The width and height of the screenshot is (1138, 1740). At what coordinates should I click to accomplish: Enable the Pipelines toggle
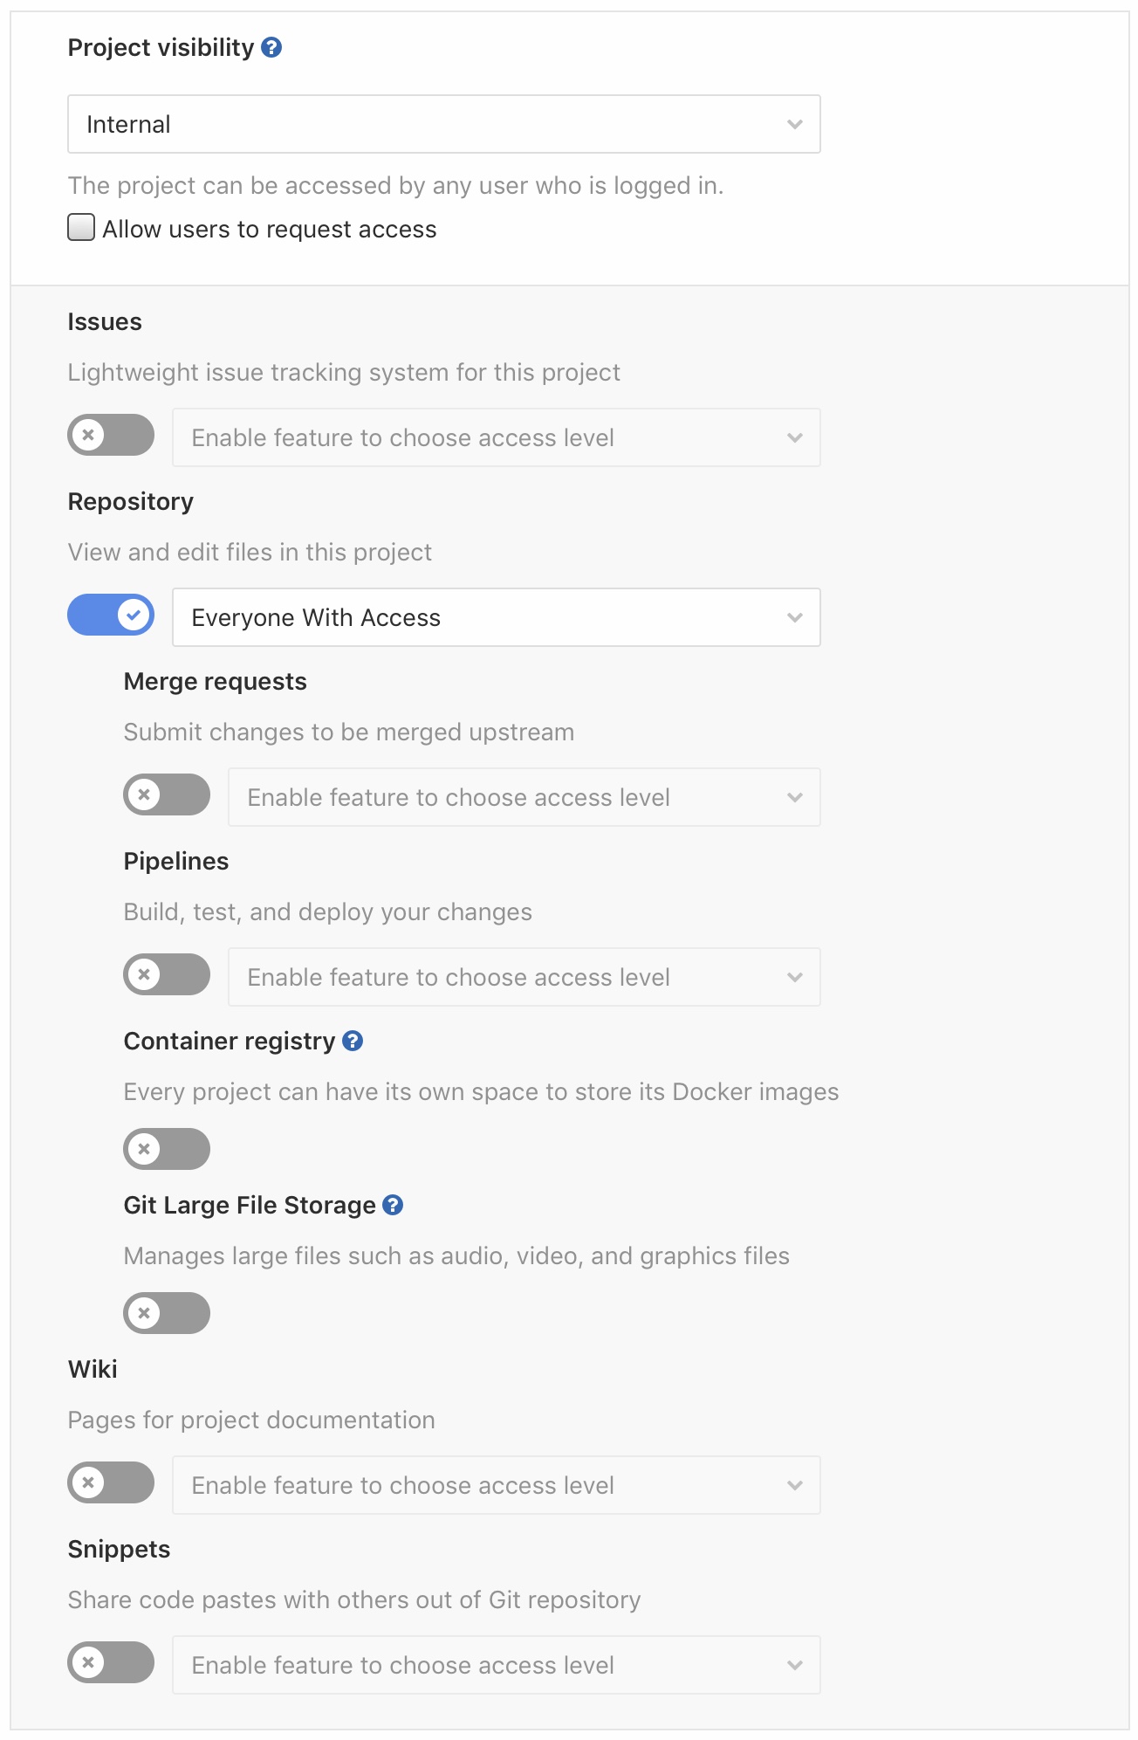[167, 976]
